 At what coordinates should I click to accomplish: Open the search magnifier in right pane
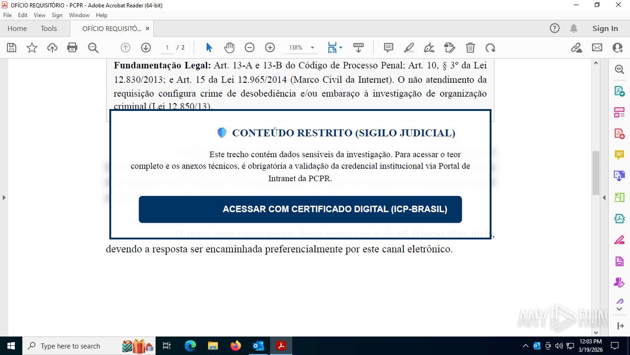(619, 69)
